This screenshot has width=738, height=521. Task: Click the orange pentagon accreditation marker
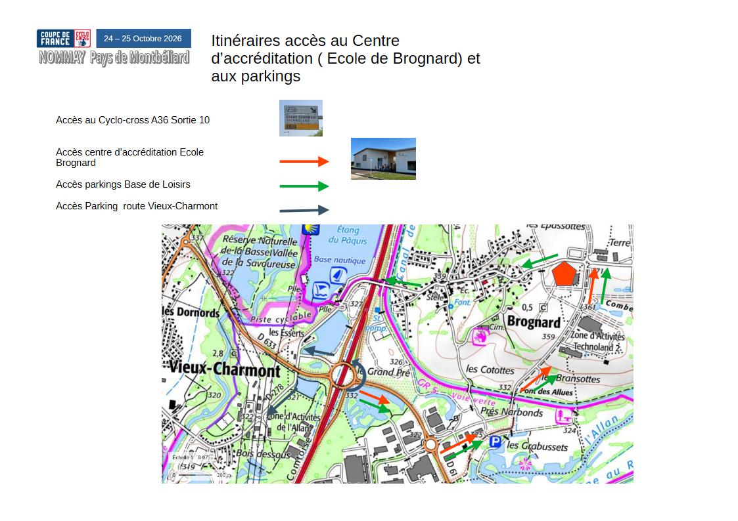[565, 274]
